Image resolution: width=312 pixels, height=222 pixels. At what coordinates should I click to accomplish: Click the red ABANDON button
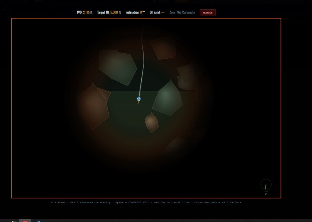tap(207, 13)
